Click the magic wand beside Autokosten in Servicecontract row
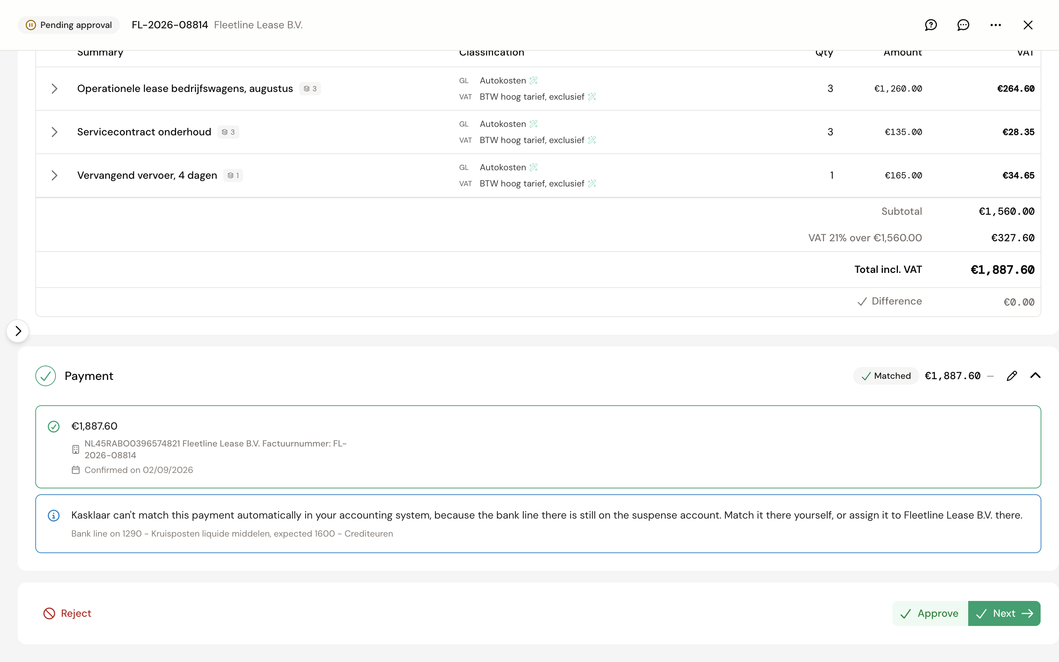Screen dimensions: 1059x662 click(x=533, y=124)
